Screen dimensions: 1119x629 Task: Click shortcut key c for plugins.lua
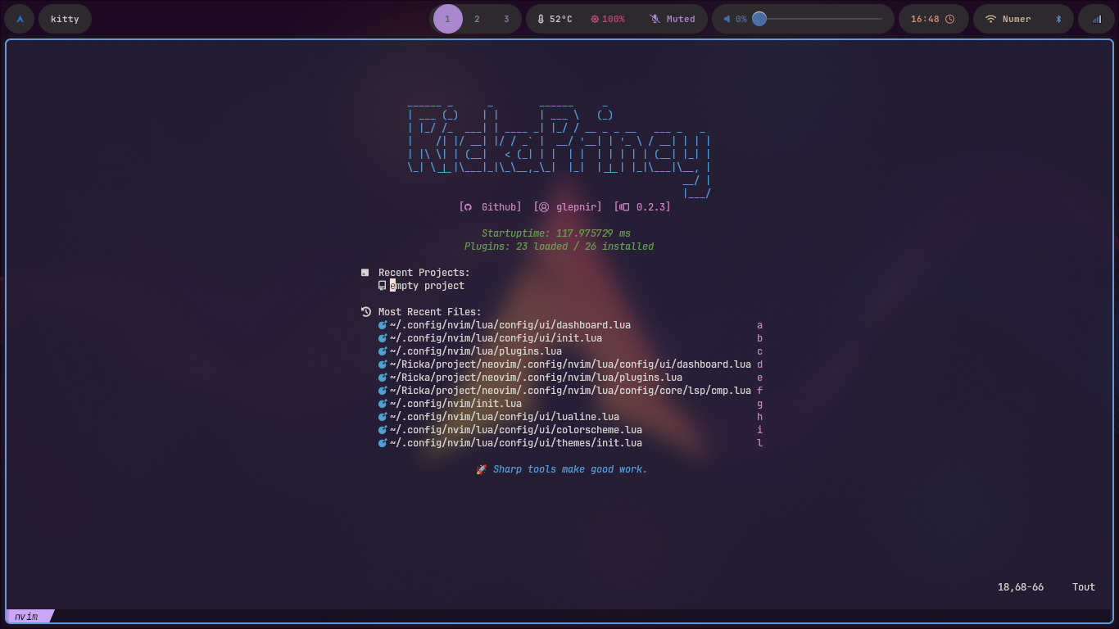[x=760, y=351]
